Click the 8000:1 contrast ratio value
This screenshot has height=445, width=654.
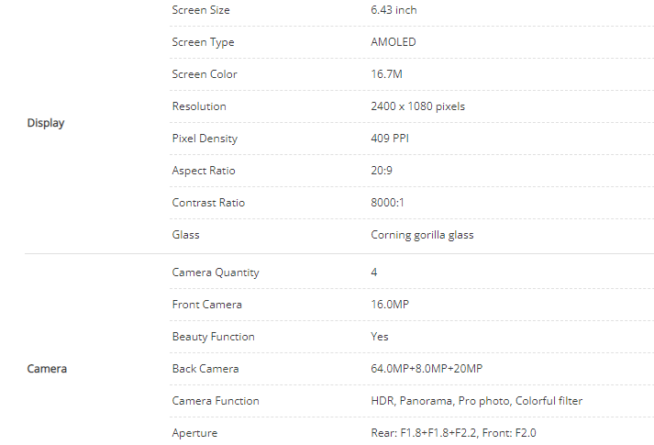pos(389,203)
